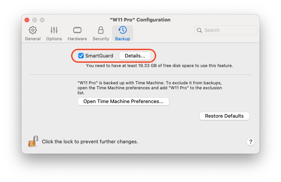Open SmartGuard Details...

135,56
